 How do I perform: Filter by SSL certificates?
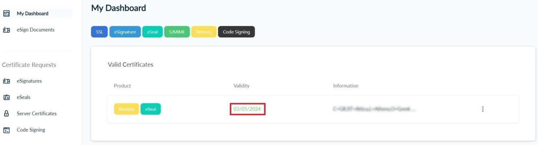(x=99, y=32)
